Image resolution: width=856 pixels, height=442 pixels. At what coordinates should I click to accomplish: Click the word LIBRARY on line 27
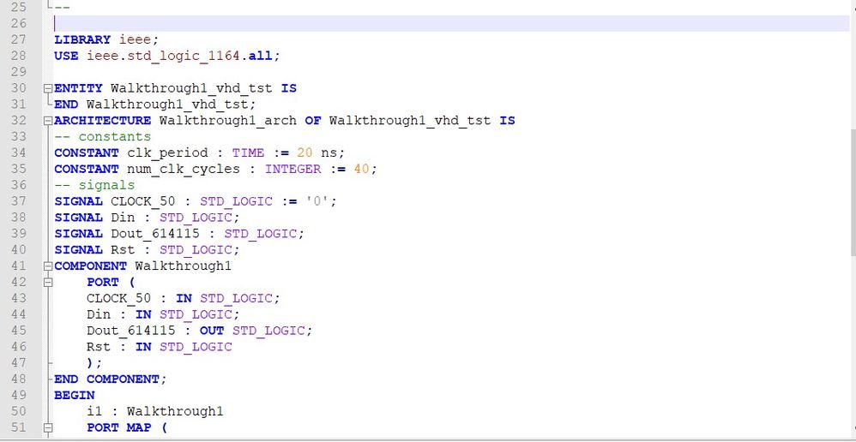click(82, 39)
